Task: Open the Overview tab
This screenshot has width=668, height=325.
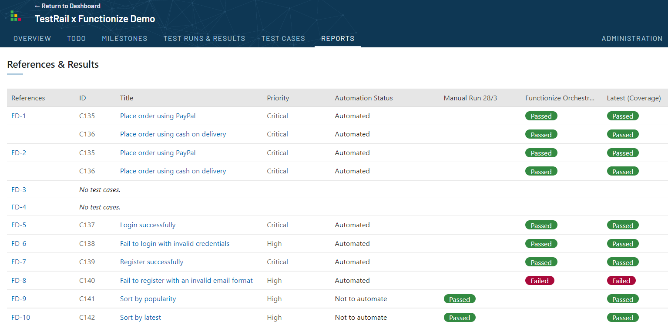Action: tap(32, 38)
